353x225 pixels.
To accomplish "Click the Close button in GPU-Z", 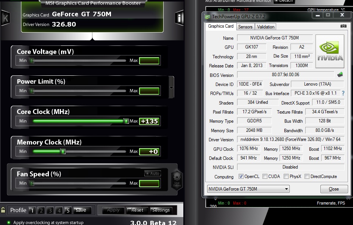I will (x=334, y=189).
